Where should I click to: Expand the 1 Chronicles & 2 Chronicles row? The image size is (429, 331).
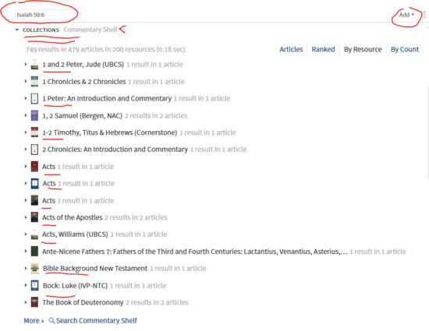pos(26,81)
